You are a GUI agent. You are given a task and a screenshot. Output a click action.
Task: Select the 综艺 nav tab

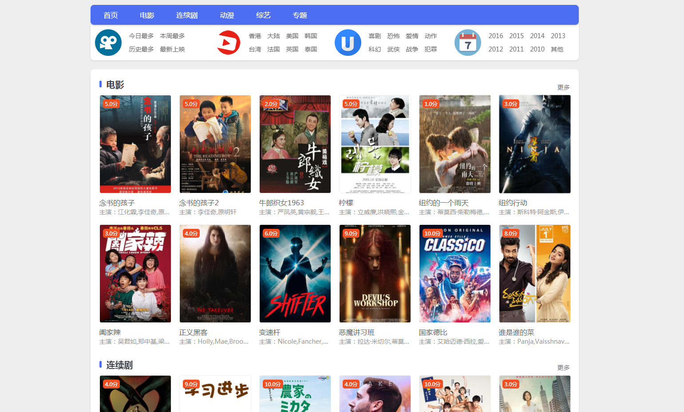263,15
